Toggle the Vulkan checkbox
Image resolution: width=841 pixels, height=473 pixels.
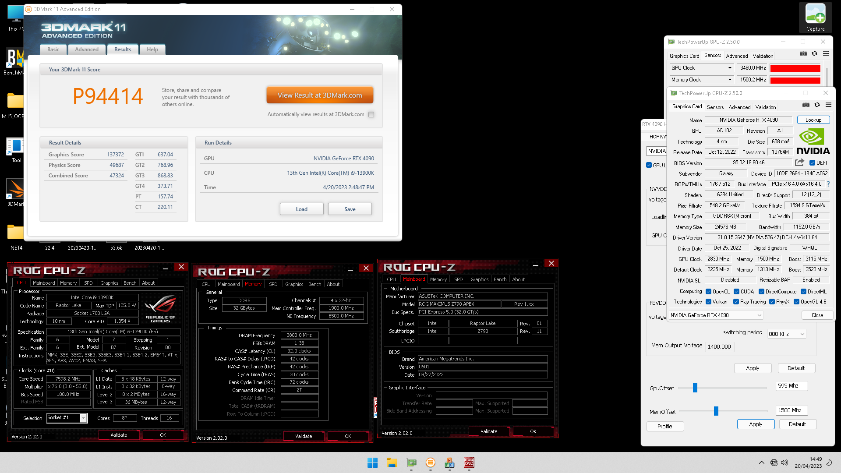tap(708, 302)
